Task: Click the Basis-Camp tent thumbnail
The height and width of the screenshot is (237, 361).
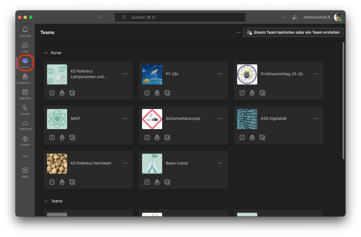Action: (152, 164)
